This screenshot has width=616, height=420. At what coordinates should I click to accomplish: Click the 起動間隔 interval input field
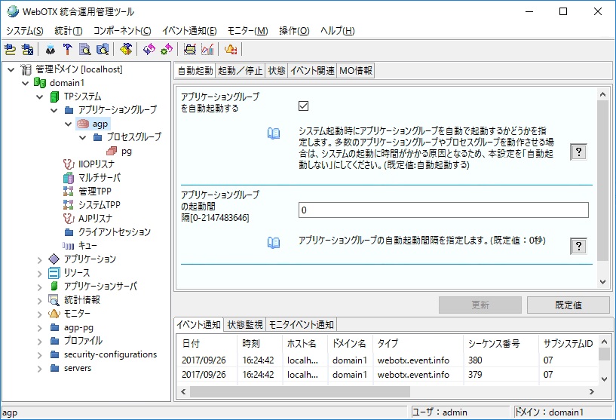click(443, 210)
